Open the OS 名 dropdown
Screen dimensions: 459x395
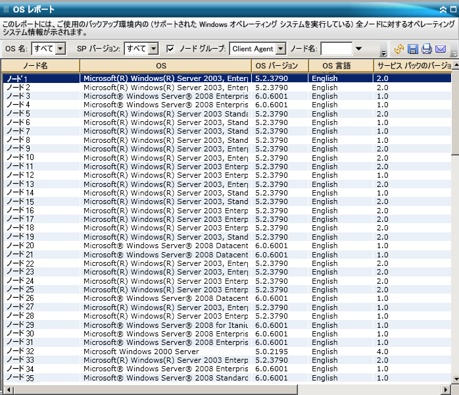pos(60,48)
